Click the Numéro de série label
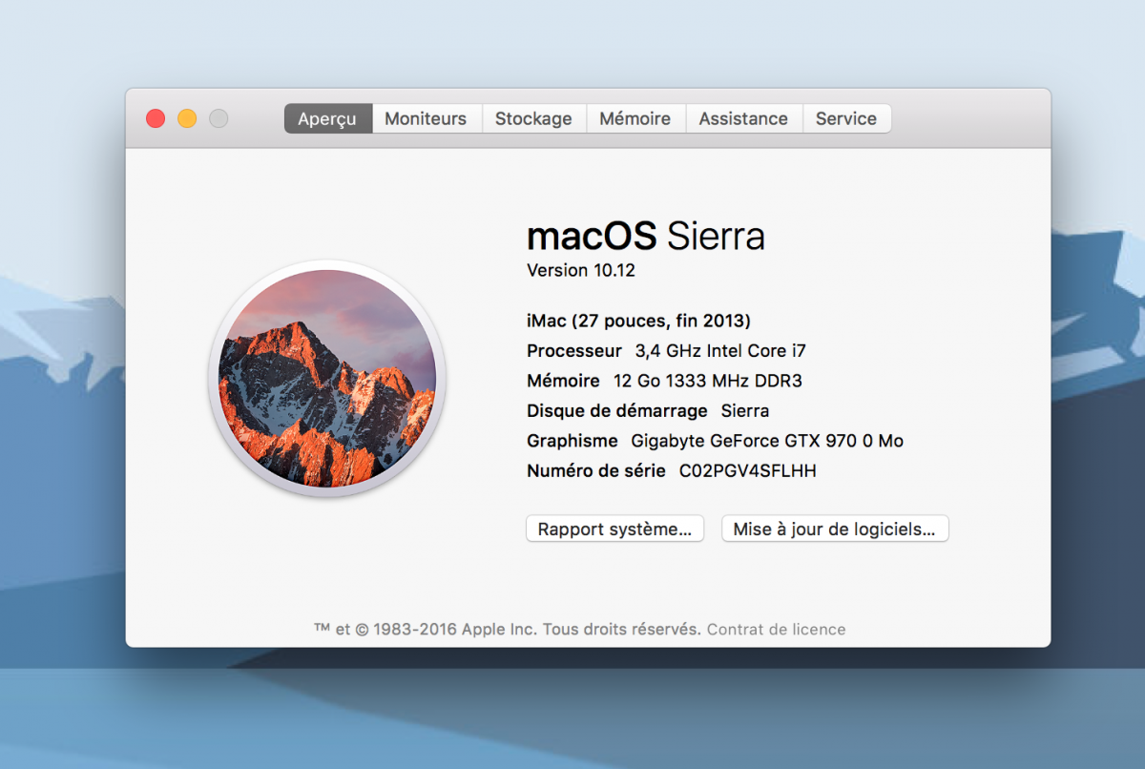The height and width of the screenshot is (769, 1145). 596,471
